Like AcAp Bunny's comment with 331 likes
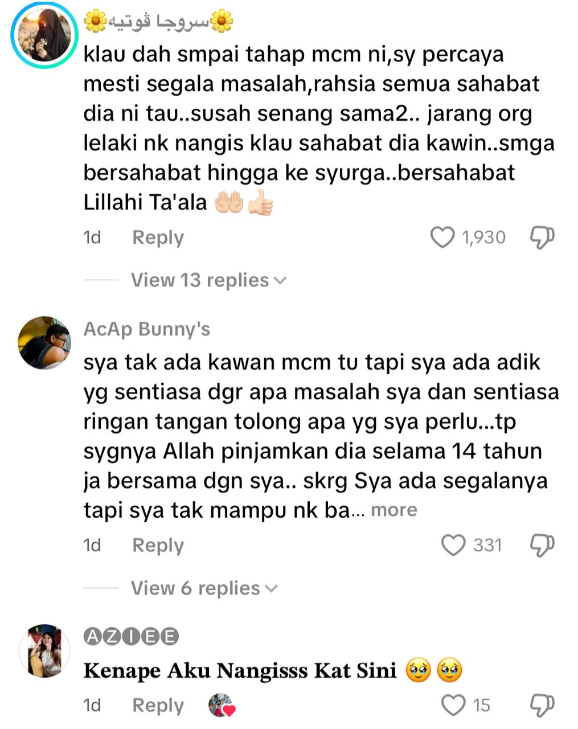 [x=453, y=545]
